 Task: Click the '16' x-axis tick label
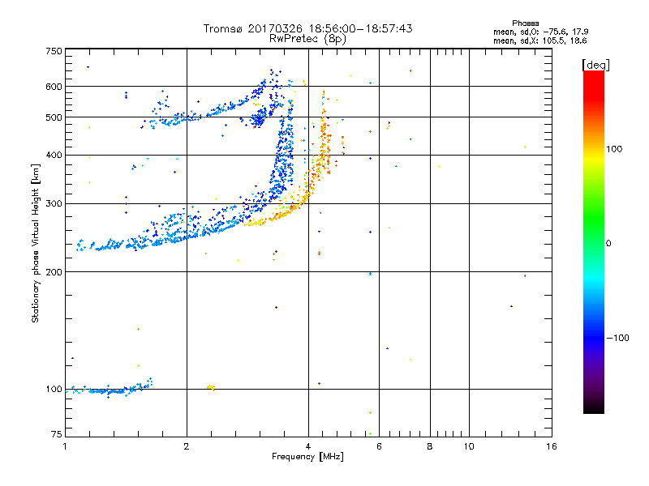click(x=552, y=446)
